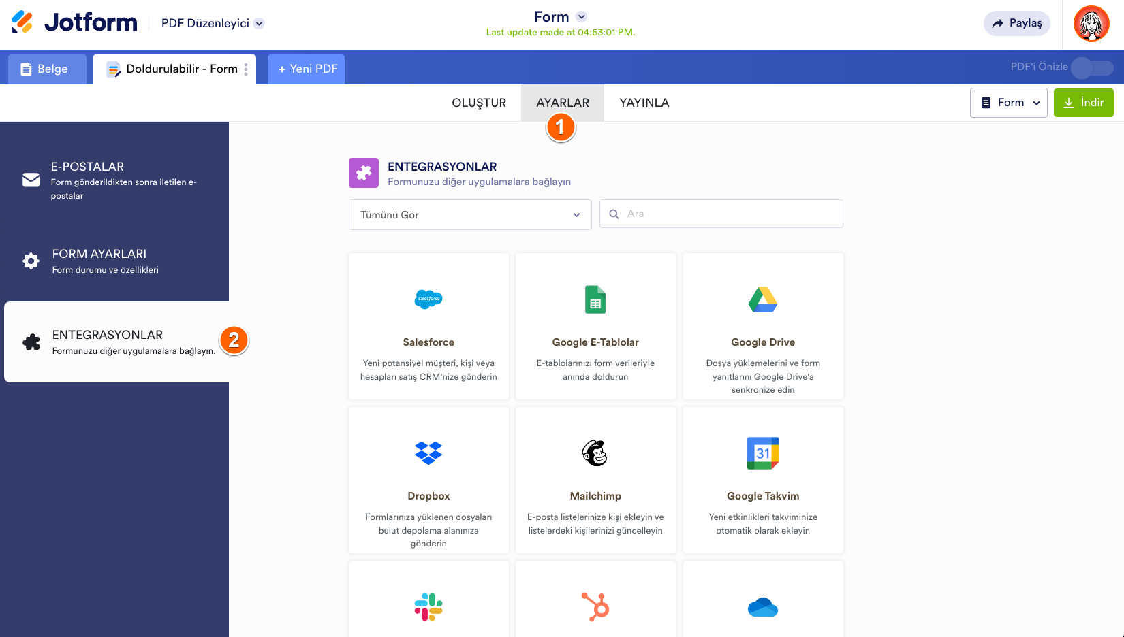Screen dimensions: 1124x637
Task: Click the Last update timestamp text
Action: [561, 32]
